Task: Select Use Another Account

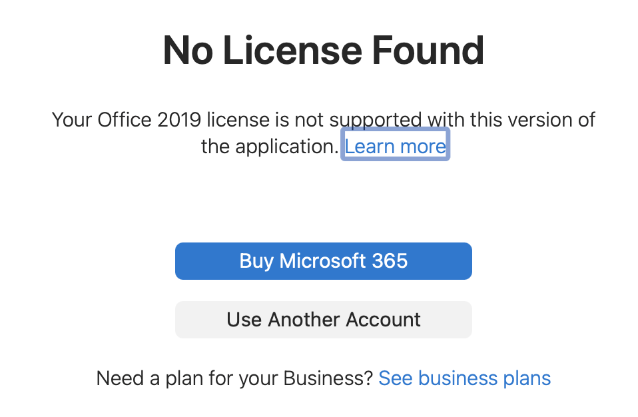Action: pyautogui.click(x=323, y=320)
